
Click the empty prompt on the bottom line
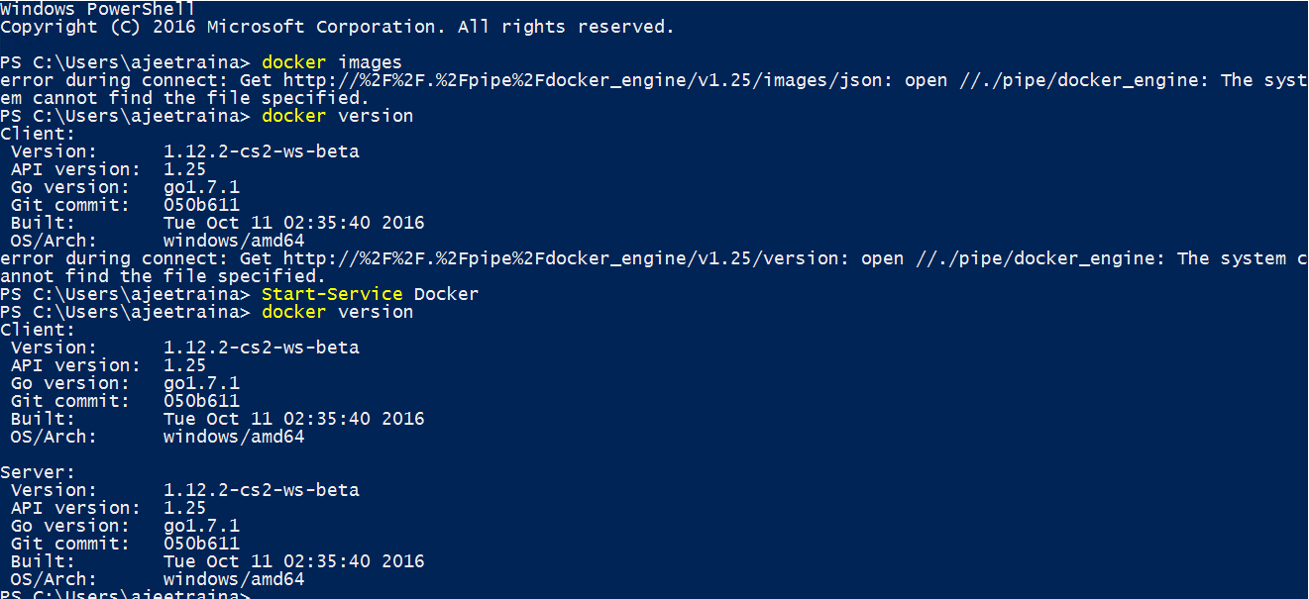point(127,594)
